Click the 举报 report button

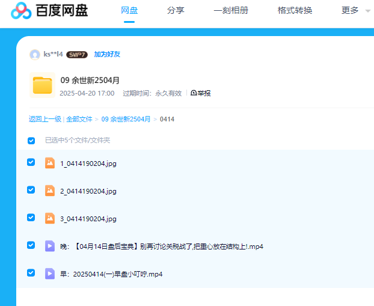(201, 93)
